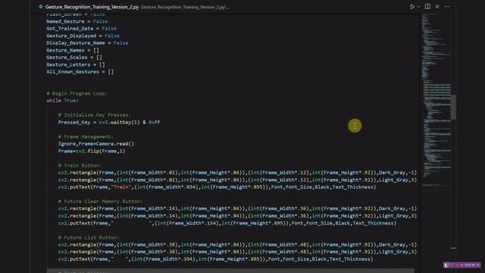Click the Frame_Width*.394 expression
Screen dimensions: 485x273
169,259
